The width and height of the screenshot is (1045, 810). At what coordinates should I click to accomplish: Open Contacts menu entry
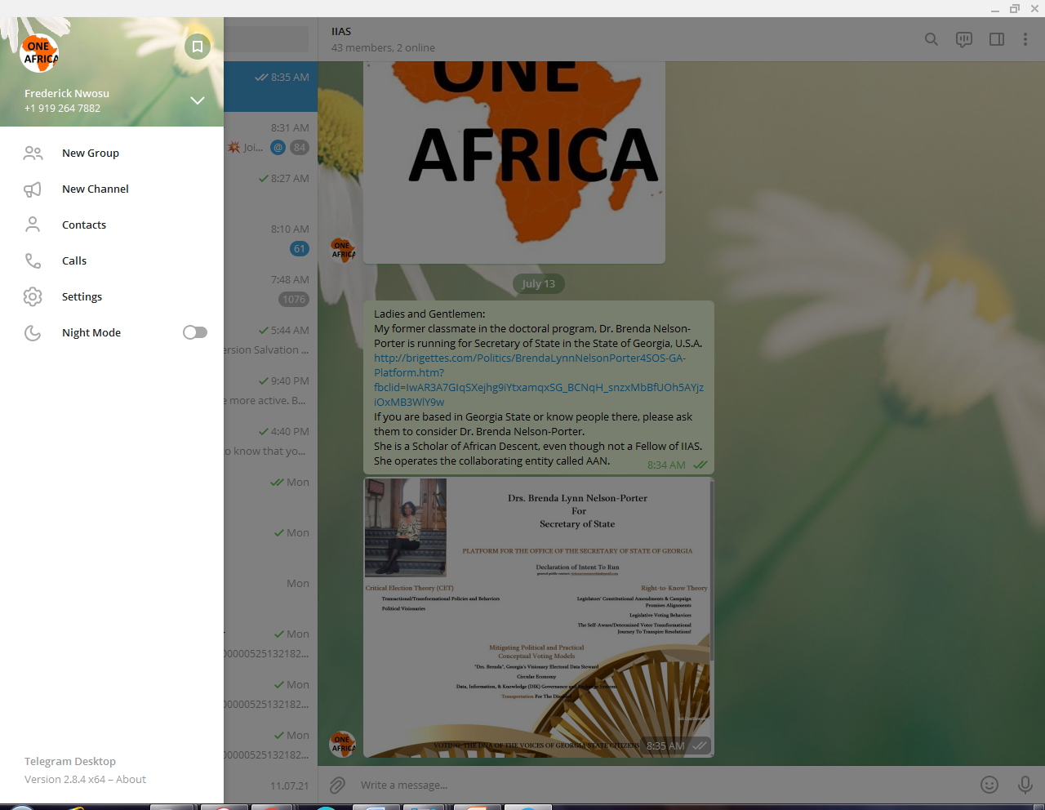pos(112,225)
